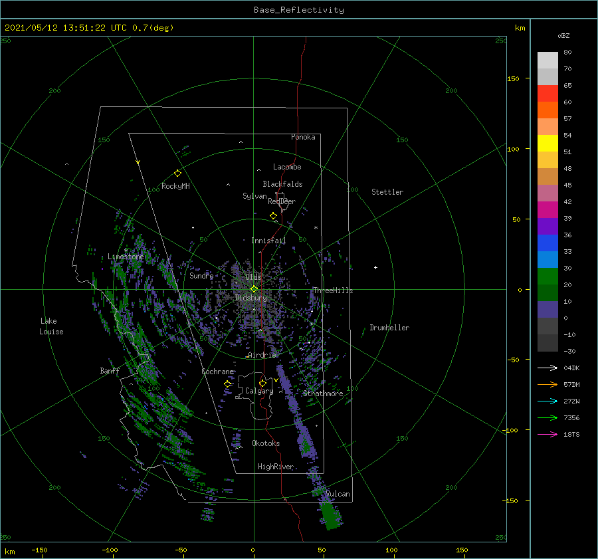Click the Ponoka city label

tap(303, 137)
